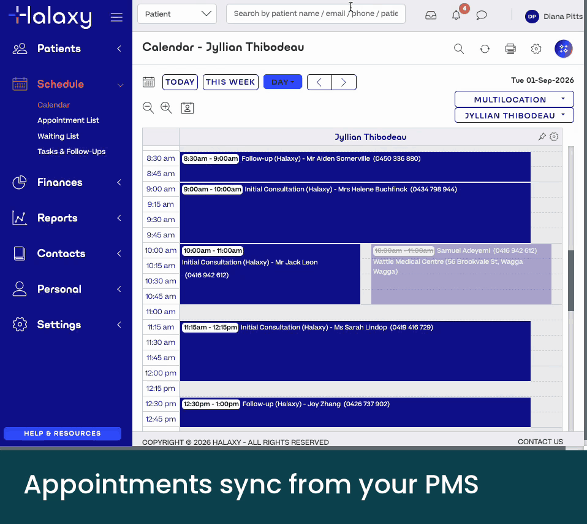Toggle the hamburger sidebar menu
This screenshot has height=524, width=587.
[116, 17]
